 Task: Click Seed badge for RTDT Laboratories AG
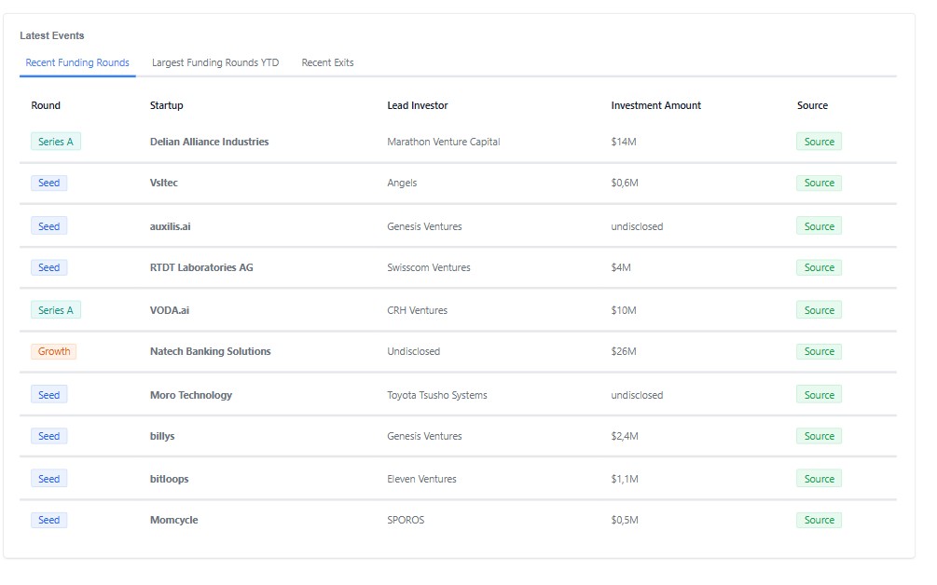(49, 267)
